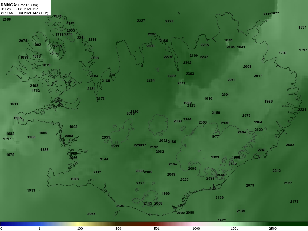Click the map value 2104
Viewport: 308px width, 231px height.
point(173,164)
